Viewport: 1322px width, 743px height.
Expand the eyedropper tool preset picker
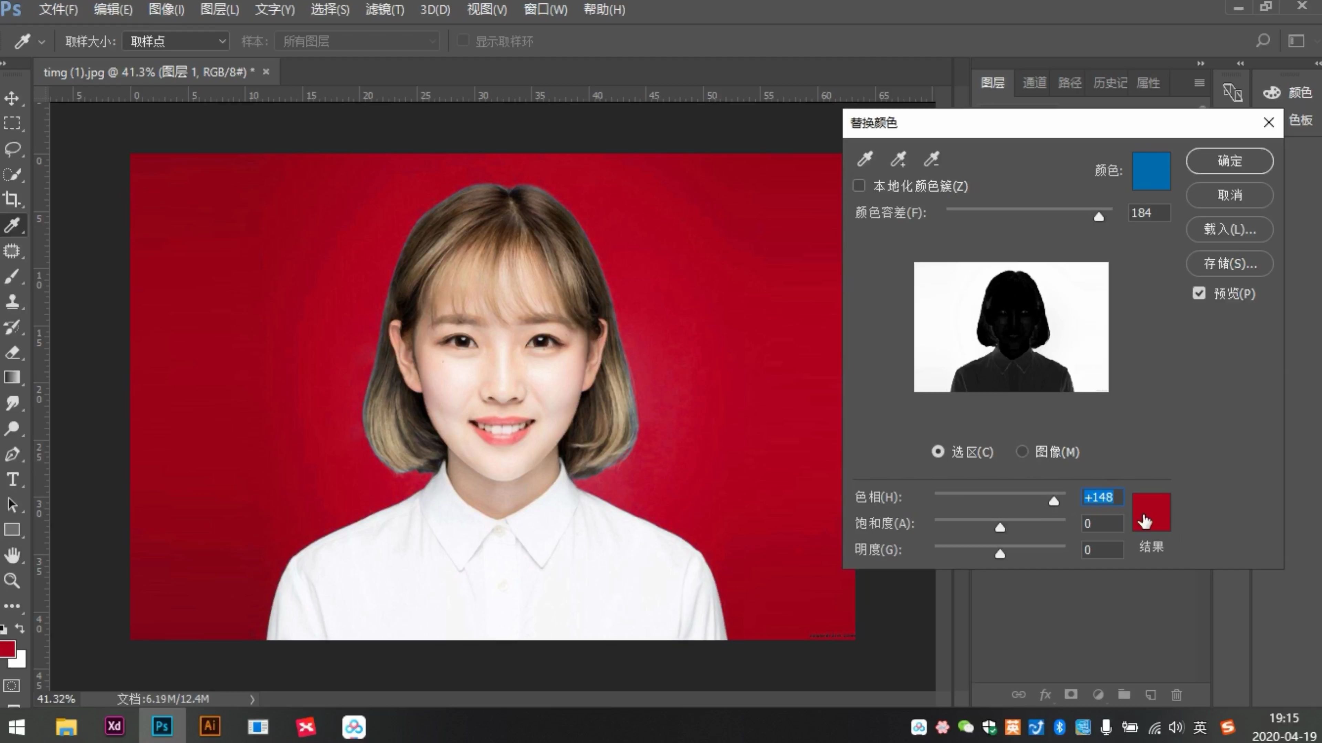point(42,42)
